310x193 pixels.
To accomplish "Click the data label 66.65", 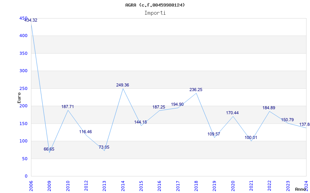I will [49, 149].
